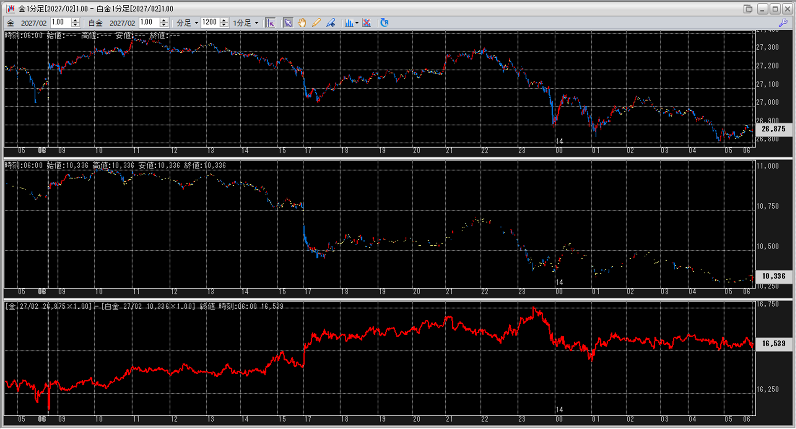The image size is (796, 429).
Task: Click the bar chart indicator icon
Action: pyautogui.click(x=348, y=23)
